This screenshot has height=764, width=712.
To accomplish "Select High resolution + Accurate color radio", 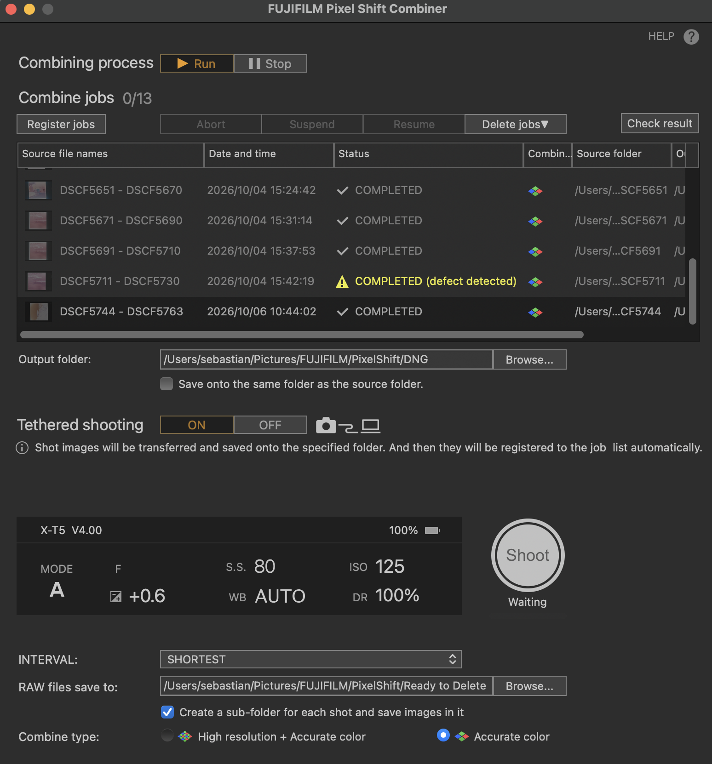I will 167,735.
